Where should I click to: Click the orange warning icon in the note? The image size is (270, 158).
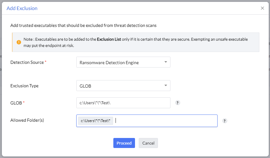(x=19, y=42)
